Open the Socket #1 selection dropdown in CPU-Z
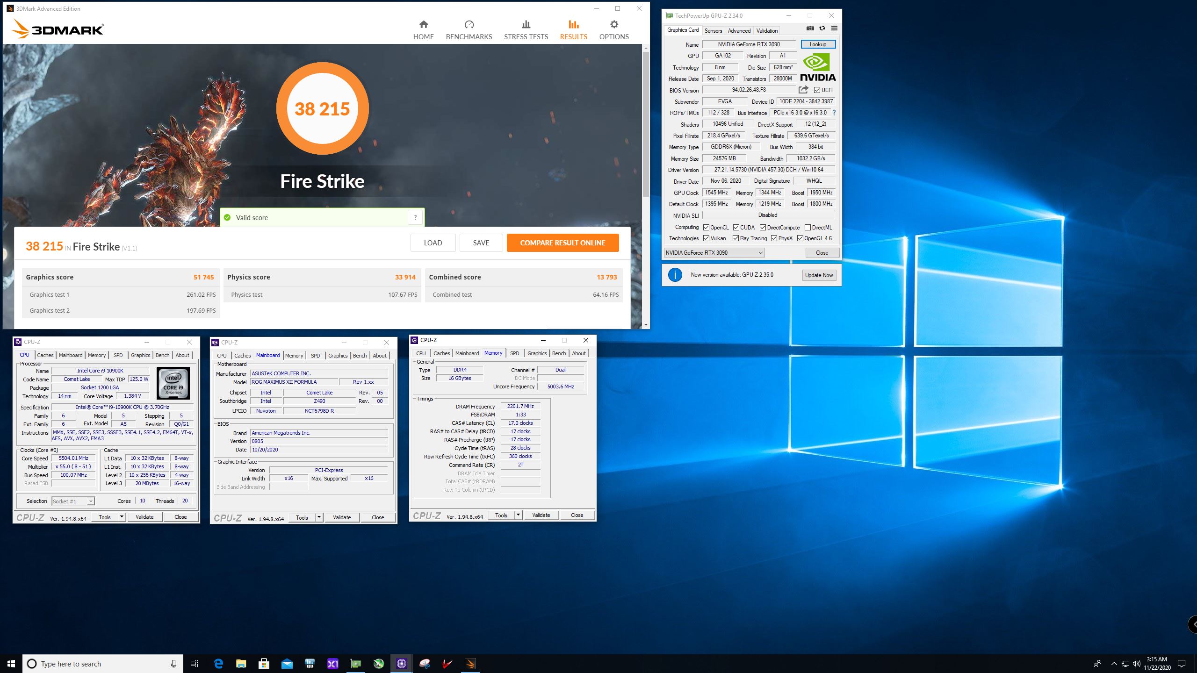The image size is (1197, 673). tap(73, 501)
